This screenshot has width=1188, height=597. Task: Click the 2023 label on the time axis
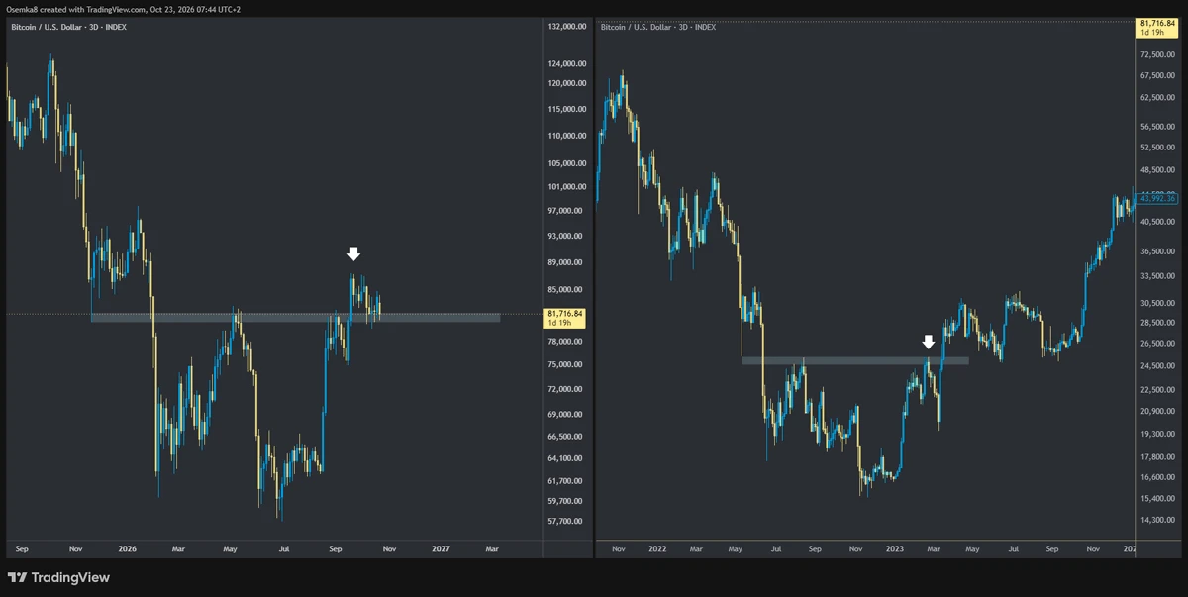[895, 547]
